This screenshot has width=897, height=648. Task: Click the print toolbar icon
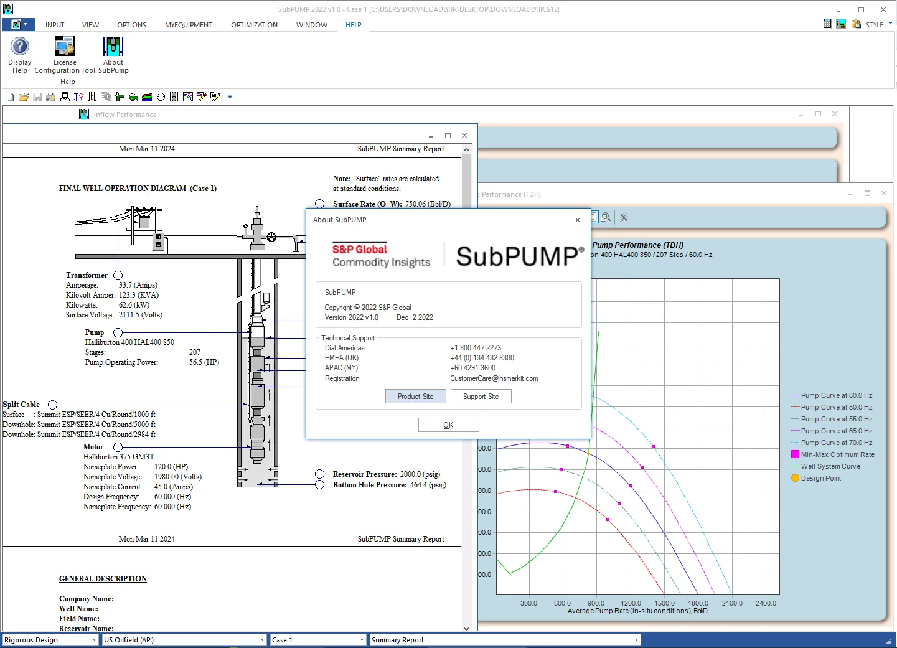coord(51,97)
